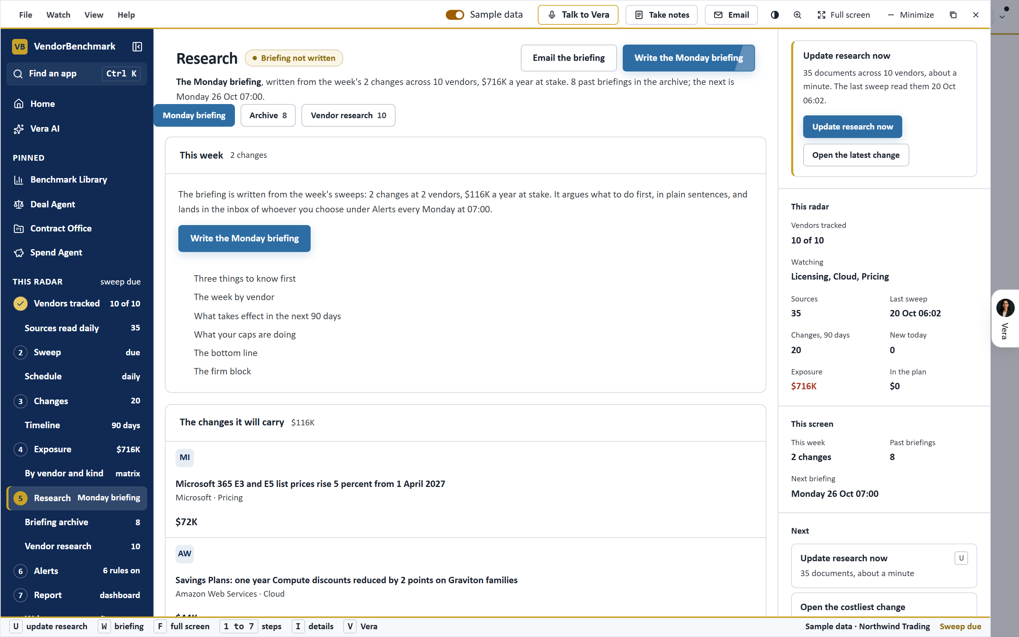Image resolution: width=1019 pixels, height=637 pixels.
Task: Click the Briefing not written status pill
Action: (x=294, y=58)
